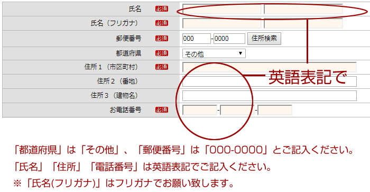Focus the middle お電話番号 field
Viewport: 370px width, 192px height.
click(x=237, y=110)
